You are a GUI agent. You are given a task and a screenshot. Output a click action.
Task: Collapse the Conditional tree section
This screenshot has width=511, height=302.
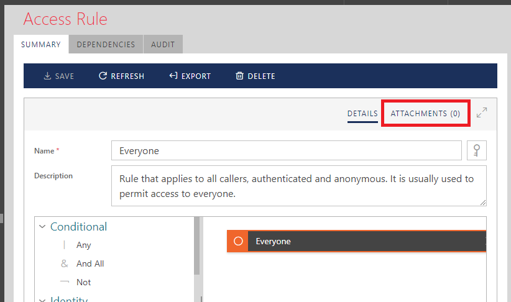coord(42,227)
